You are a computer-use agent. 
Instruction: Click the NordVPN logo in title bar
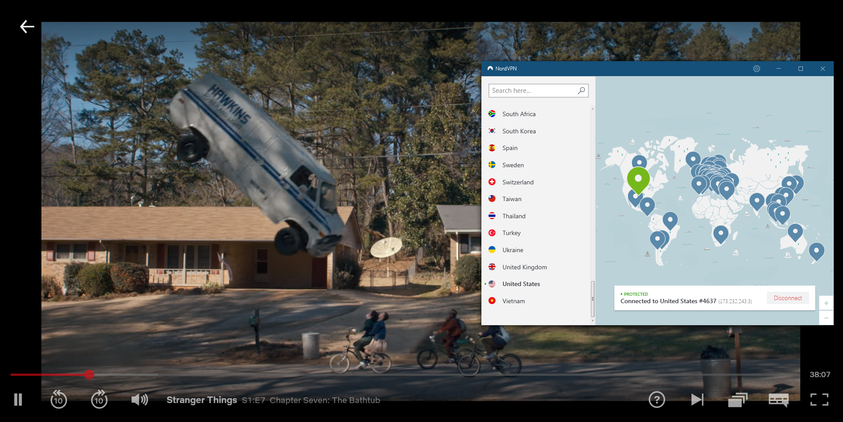point(490,69)
